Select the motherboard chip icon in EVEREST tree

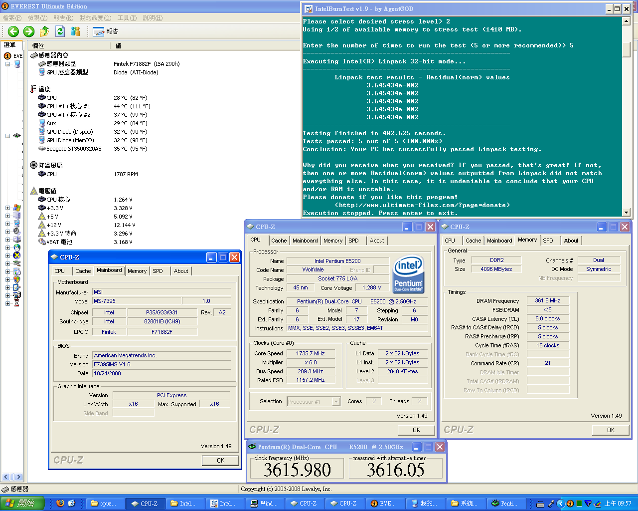[17, 136]
